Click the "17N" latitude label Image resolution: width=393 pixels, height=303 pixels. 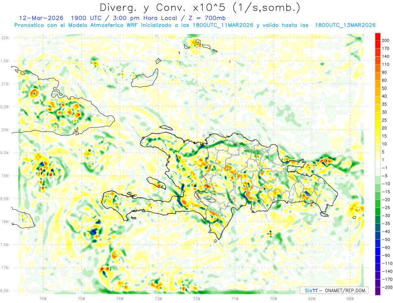pyautogui.click(x=5, y=268)
